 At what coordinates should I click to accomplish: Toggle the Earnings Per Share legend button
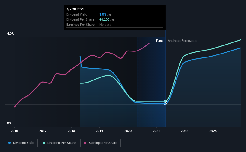pos(100,143)
